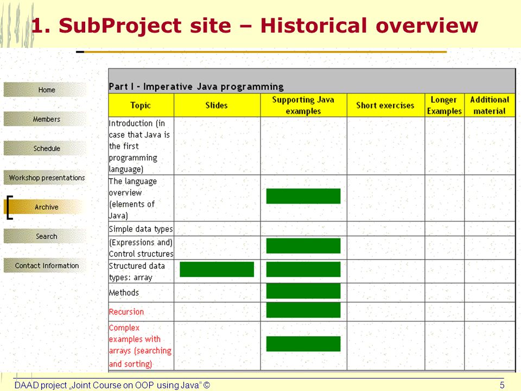Select (Expressions and) Control structures cell

(141, 248)
